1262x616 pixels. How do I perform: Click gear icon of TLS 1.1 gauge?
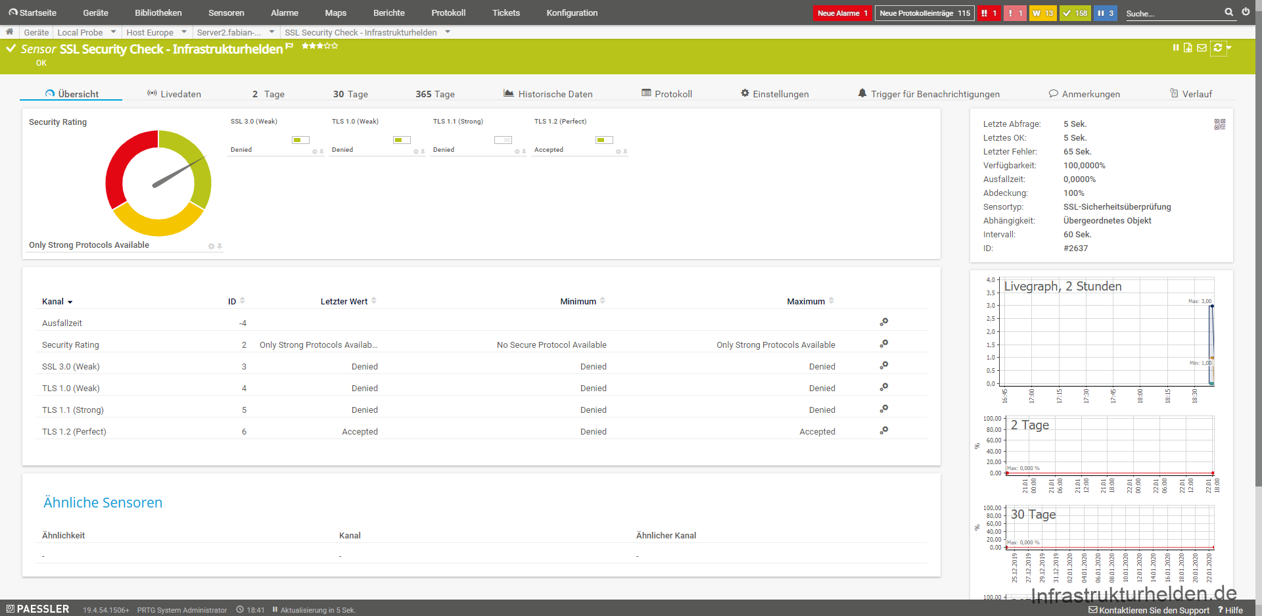click(x=517, y=152)
